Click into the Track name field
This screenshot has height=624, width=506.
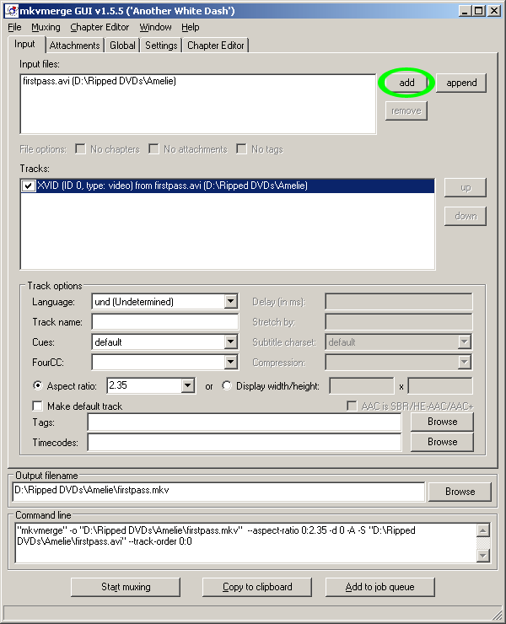164,322
